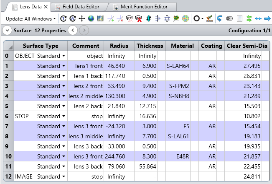Click the list sheet icon in toolbar
Screen dimensions: 272x184
coord(239,18)
